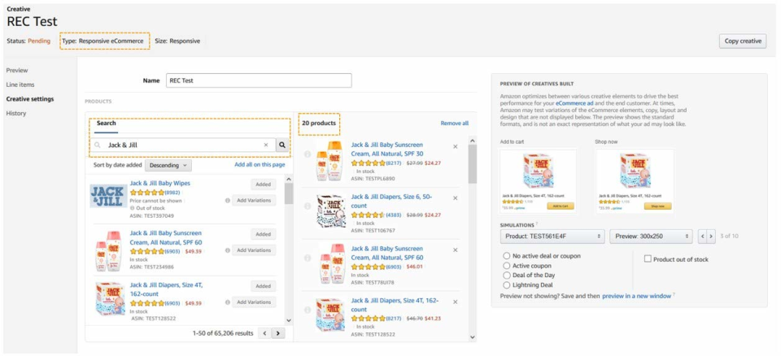
Task: Click the search magnifier button
Action: [282, 145]
